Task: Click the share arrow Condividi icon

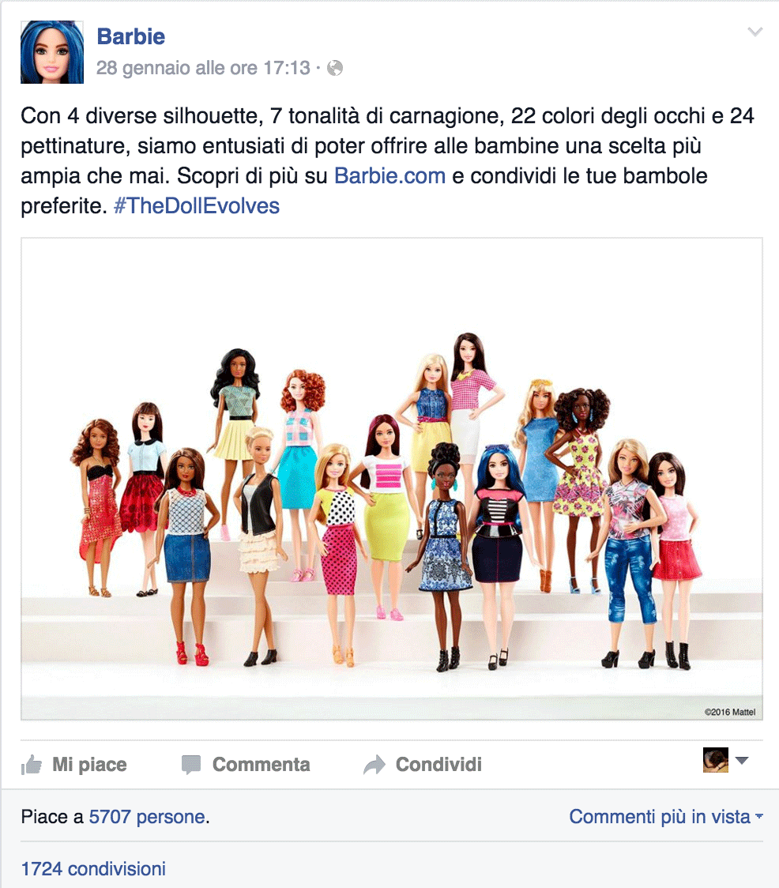Action: click(x=374, y=765)
